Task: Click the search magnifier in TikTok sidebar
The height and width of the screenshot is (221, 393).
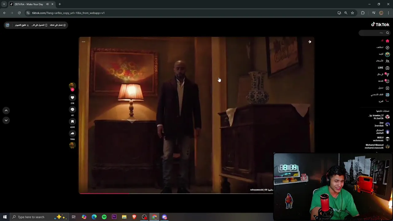Action: coord(387,33)
